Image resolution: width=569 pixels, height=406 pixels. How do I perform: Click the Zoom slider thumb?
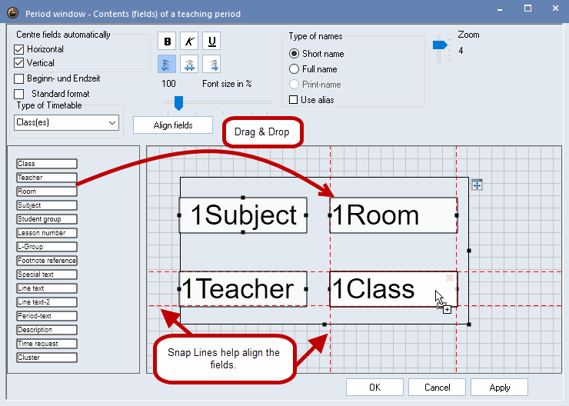(440, 45)
